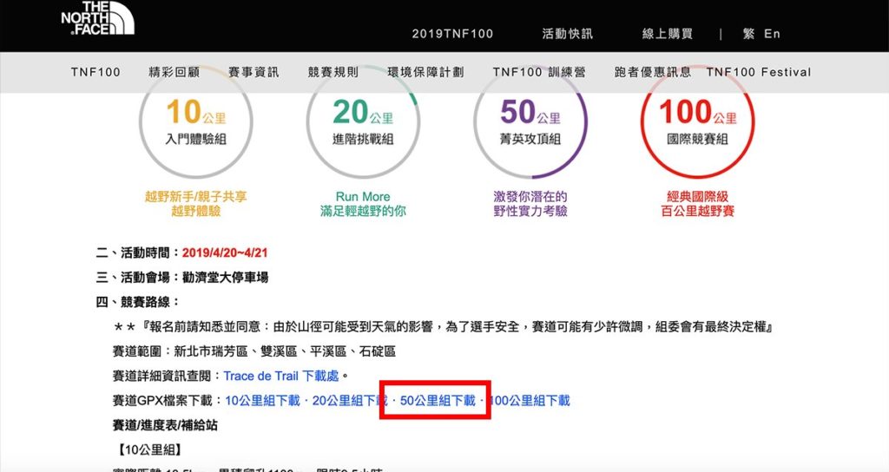
Task: Open the 2019TNF100 menu item
Action: click(452, 34)
